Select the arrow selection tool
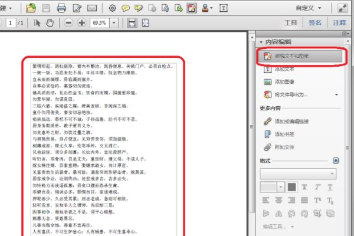This screenshot has width=354, height=236. pos(38,22)
